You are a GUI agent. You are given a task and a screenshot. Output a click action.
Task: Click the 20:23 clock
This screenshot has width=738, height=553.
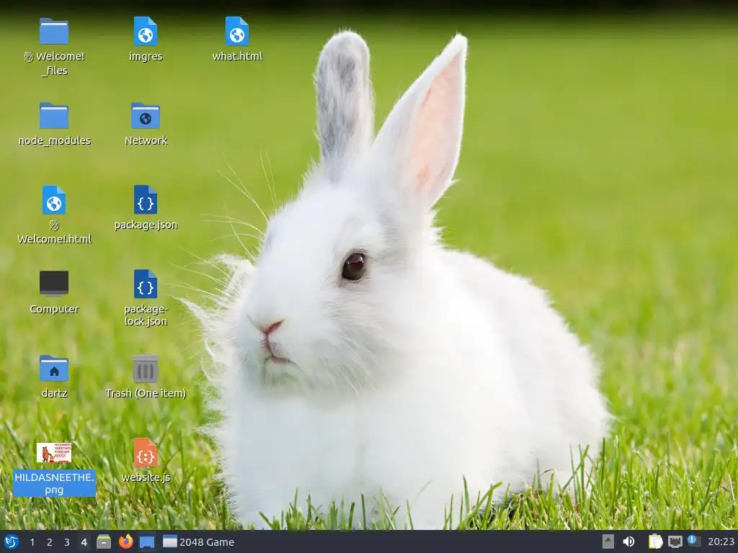(x=721, y=541)
